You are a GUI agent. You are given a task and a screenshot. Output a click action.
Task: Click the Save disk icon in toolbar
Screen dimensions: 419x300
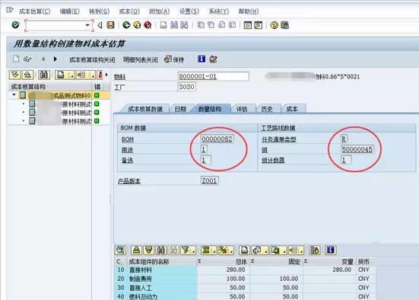[x=110, y=25]
